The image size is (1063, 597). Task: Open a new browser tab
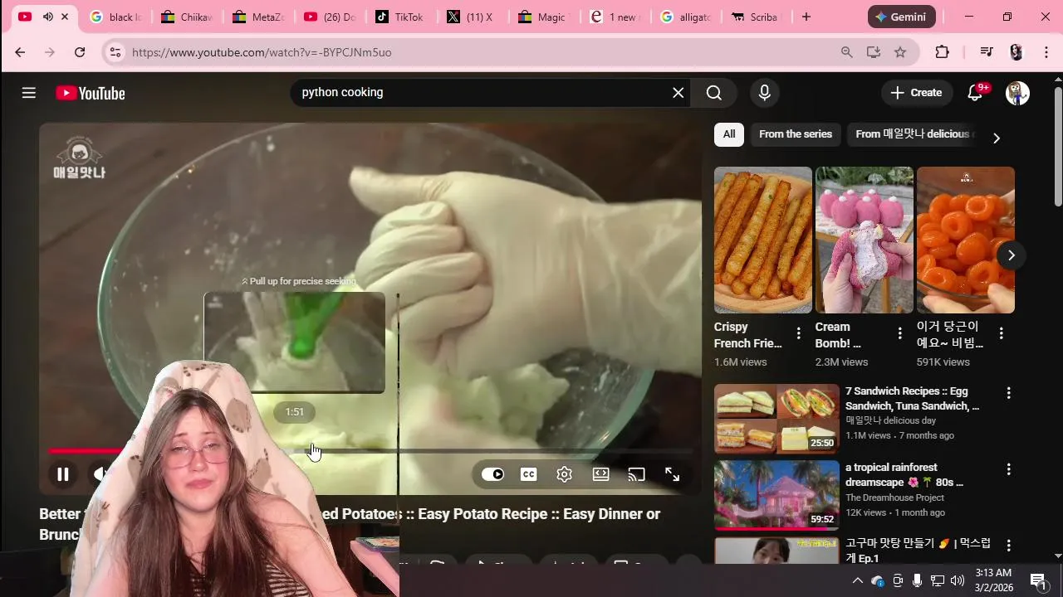click(x=806, y=17)
